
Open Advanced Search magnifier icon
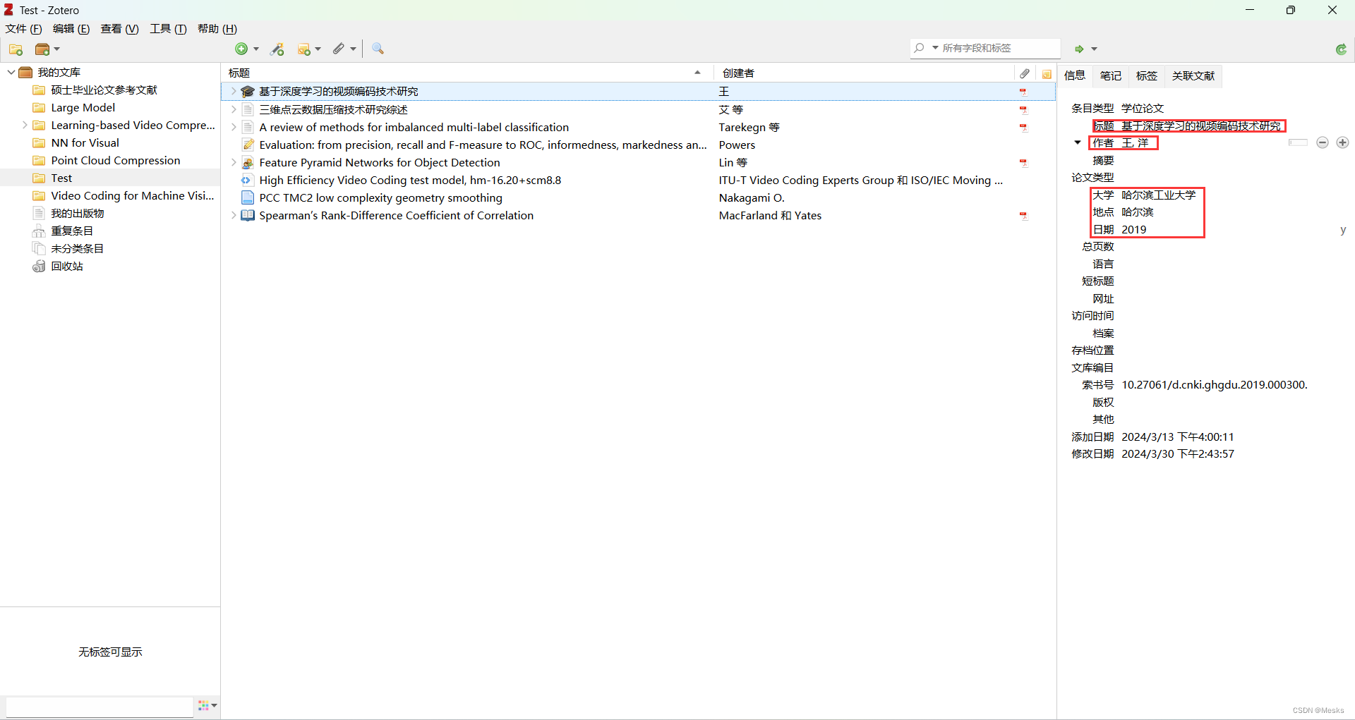click(x=378, y=49)
